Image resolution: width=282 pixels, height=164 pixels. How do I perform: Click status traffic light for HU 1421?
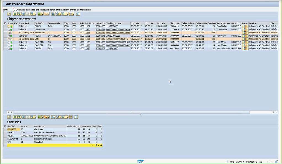point(10,26)
